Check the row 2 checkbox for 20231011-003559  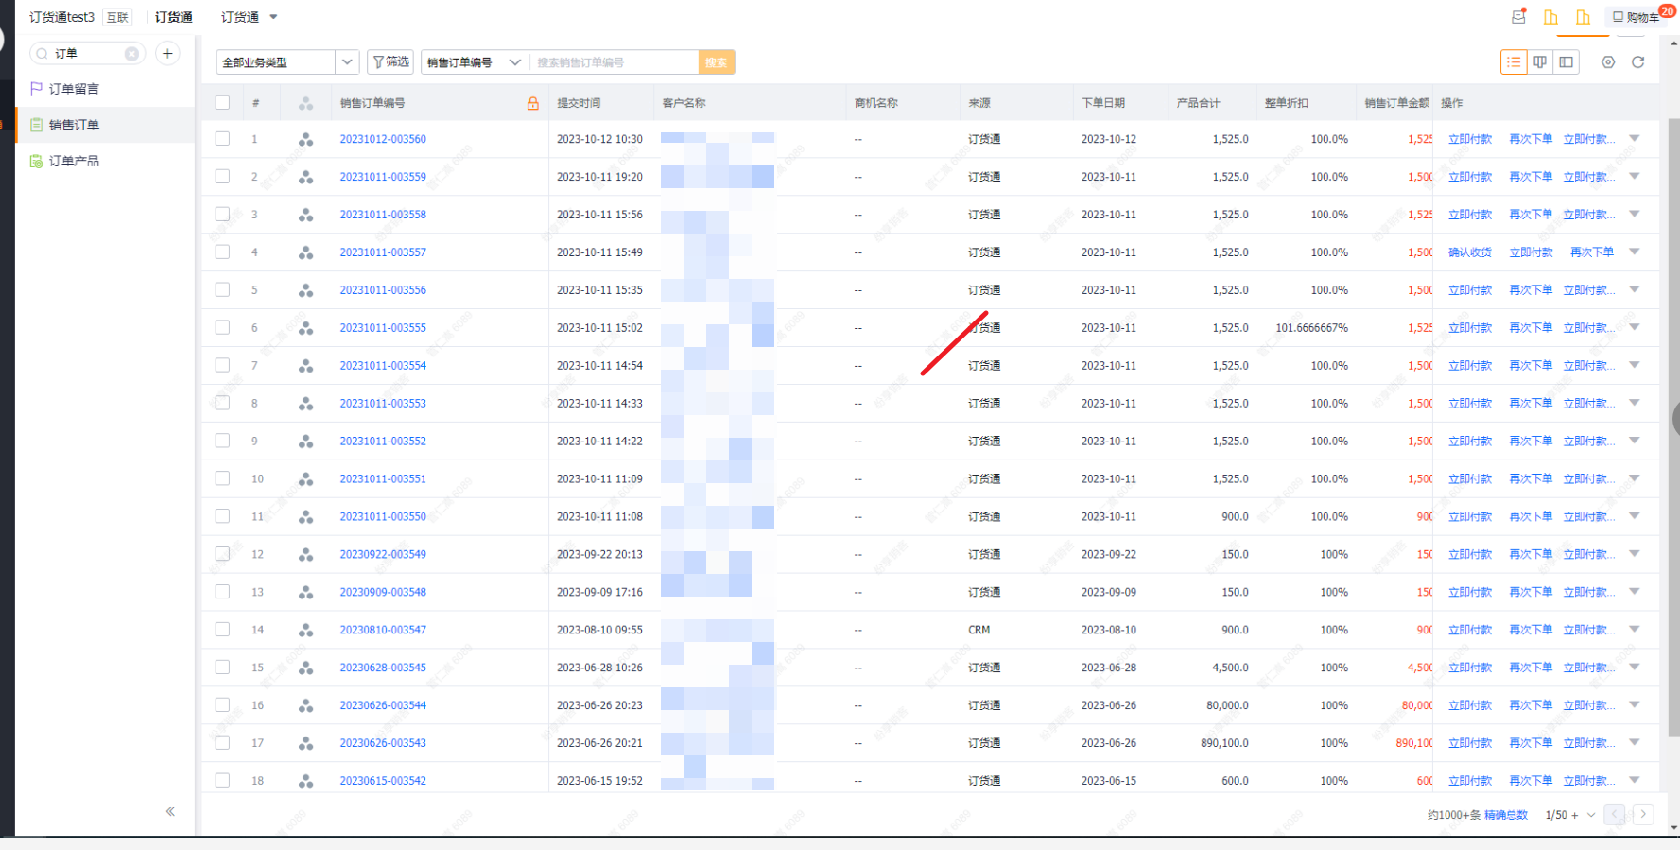click(222, 177)
